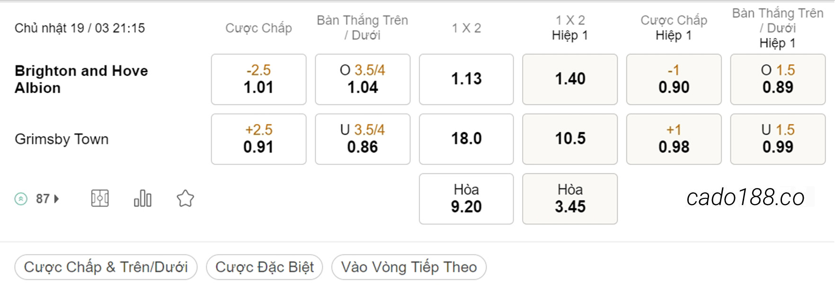
Task: Choose Brighton full-time win odds 1.13
Action: pyautogui.click(x=466, y=79)
